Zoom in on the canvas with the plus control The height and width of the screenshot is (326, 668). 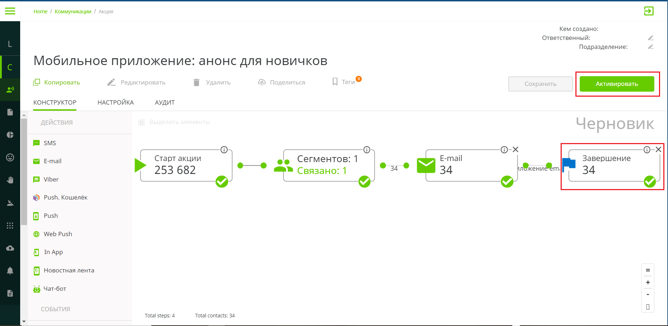coord(647,283)
